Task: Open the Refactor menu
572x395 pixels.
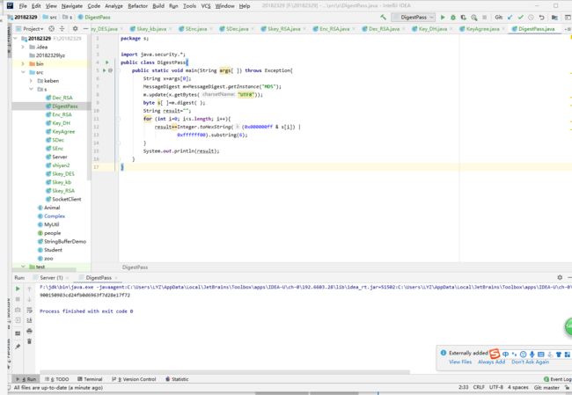Action: click(137, 5)
